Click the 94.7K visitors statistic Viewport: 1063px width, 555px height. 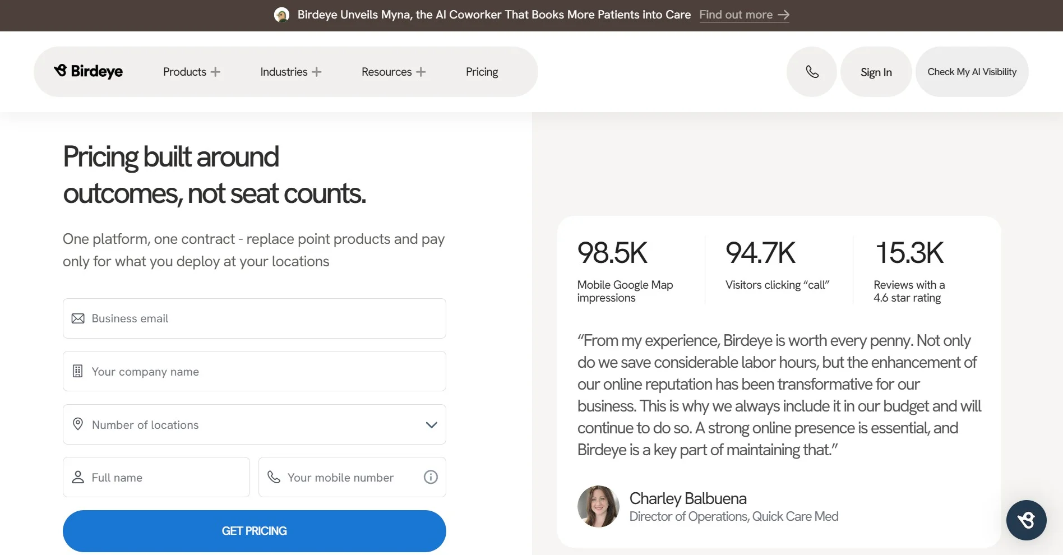760,253
